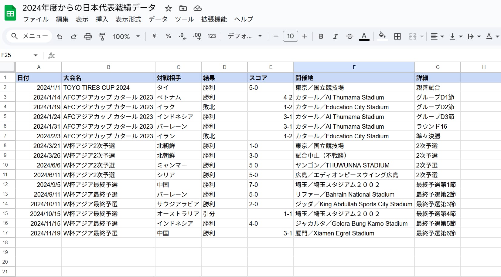Select the date cell 2024/11/19
Image resolution: width=501 pixels, height=277 pixels.
pyautogui.click(x=39, y=233)
